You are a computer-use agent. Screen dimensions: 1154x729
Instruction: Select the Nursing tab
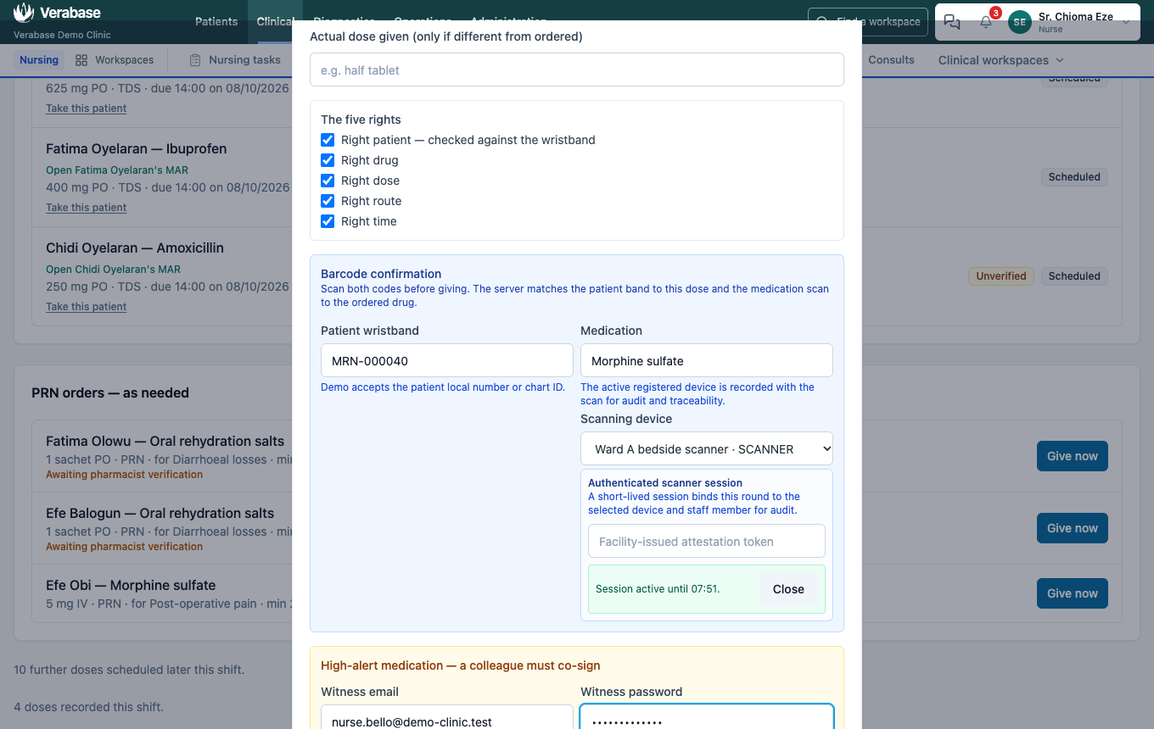tap(39, 60)
